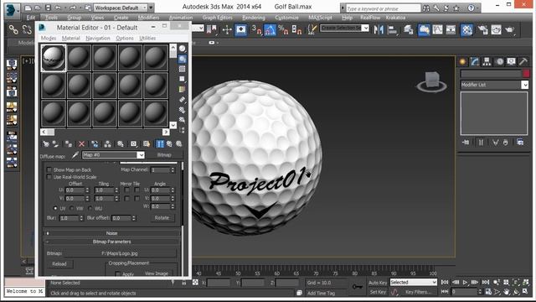
Task: Click the Bitmap map type button
Action: (x=164, y=155)
